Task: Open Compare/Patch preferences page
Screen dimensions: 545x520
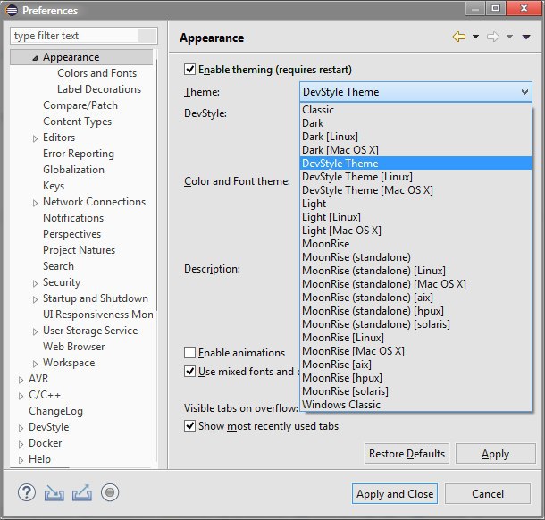Action: tap(80, 105)
